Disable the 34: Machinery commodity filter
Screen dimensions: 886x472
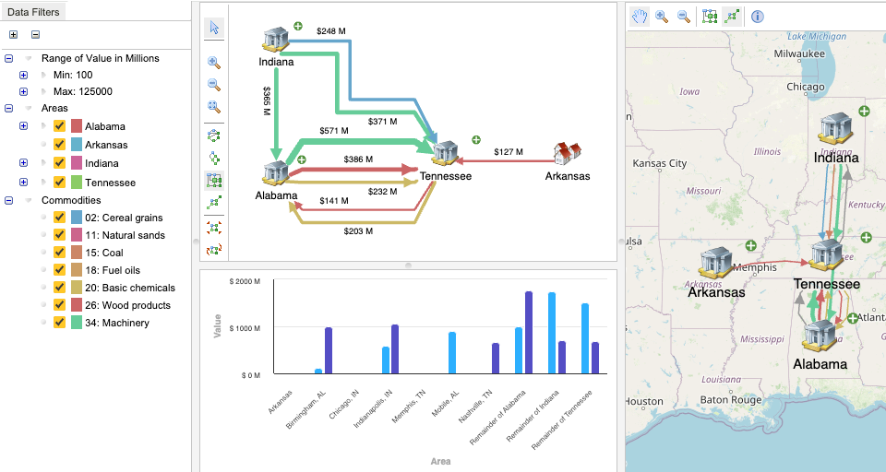pos(59,323)
